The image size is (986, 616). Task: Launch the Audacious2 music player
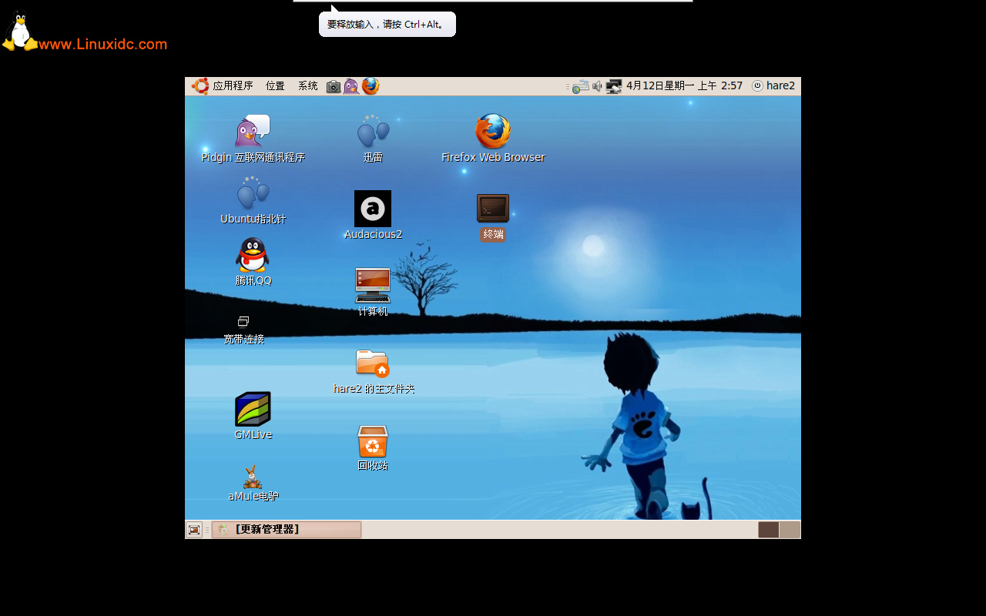point(373,209)
